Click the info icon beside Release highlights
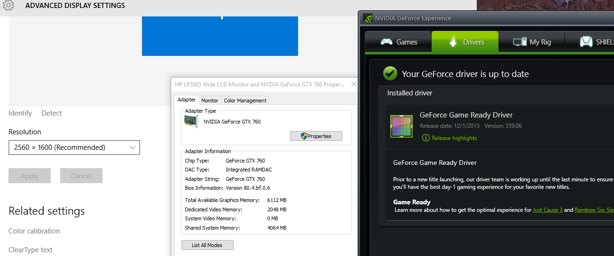 426,138
